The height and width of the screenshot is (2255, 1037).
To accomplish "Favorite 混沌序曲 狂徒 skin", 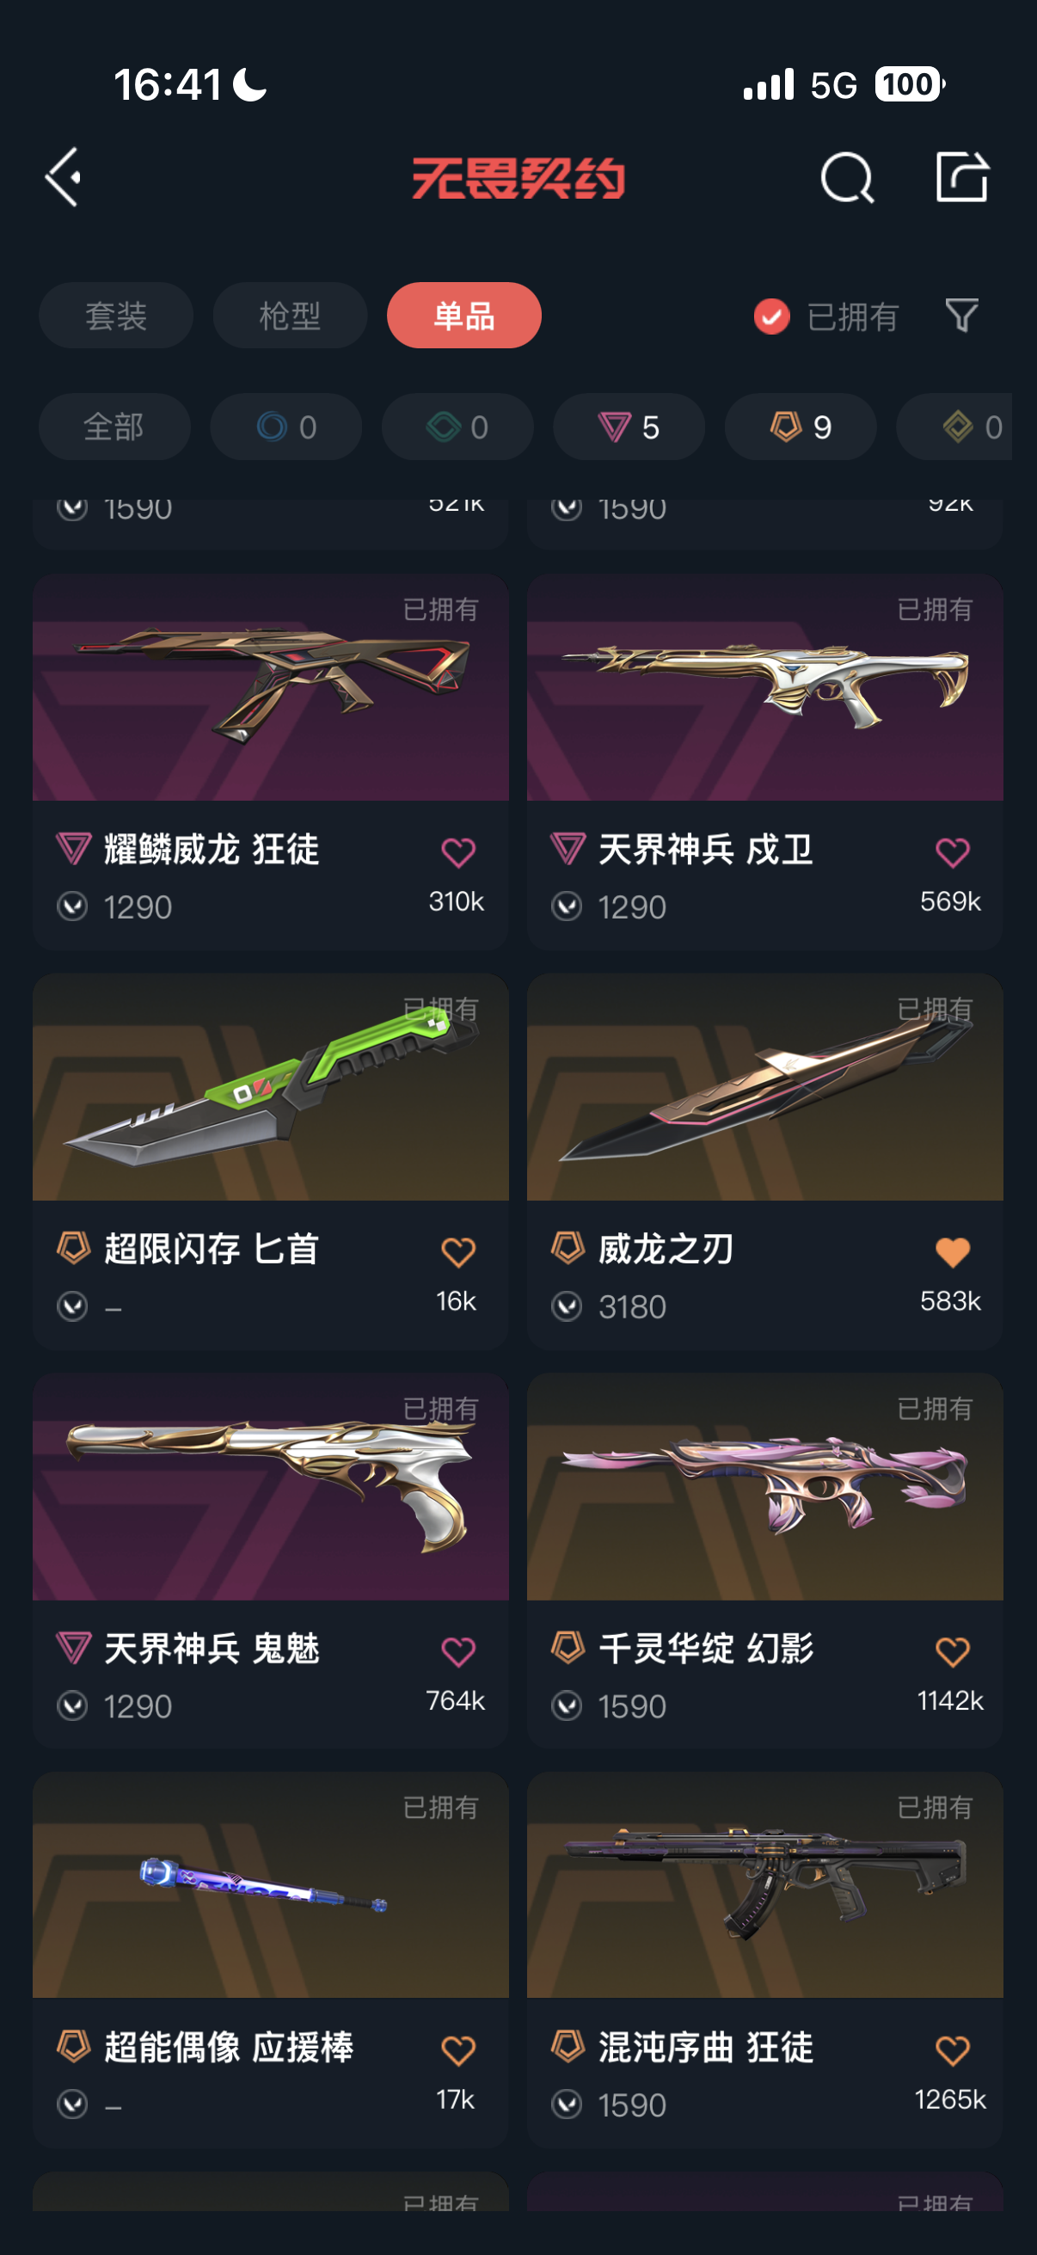I will click(x=952, y=2050).
